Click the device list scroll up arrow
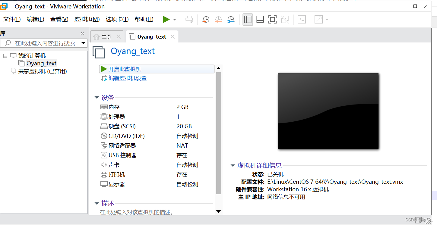The width and height of the screenshot is (437, 225). click(x=219, y=68)
